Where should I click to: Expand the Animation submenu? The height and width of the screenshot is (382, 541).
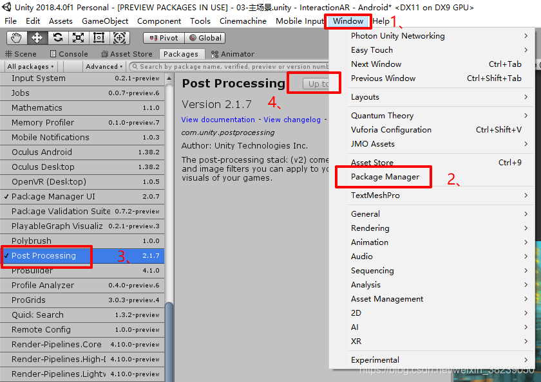click(432, 242)
